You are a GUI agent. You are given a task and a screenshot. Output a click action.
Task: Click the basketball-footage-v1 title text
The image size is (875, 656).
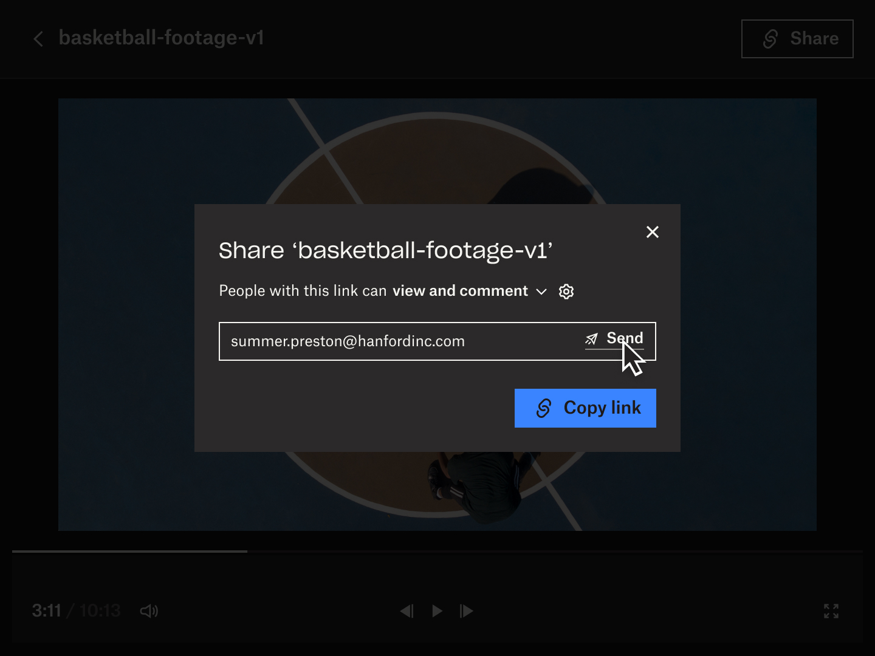pos(162,38)
